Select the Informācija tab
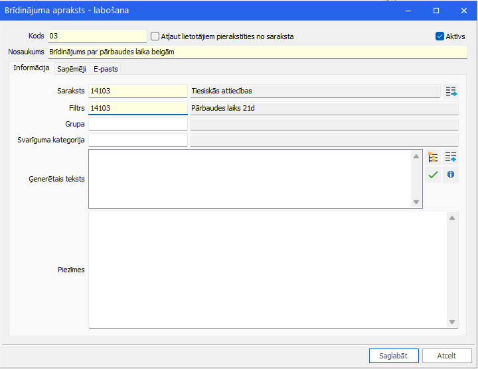 [31, 68]
